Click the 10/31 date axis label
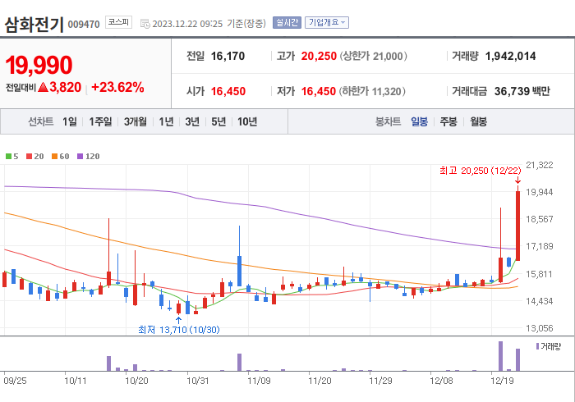The width and height of the screenshot is (575, 402). 198,381
